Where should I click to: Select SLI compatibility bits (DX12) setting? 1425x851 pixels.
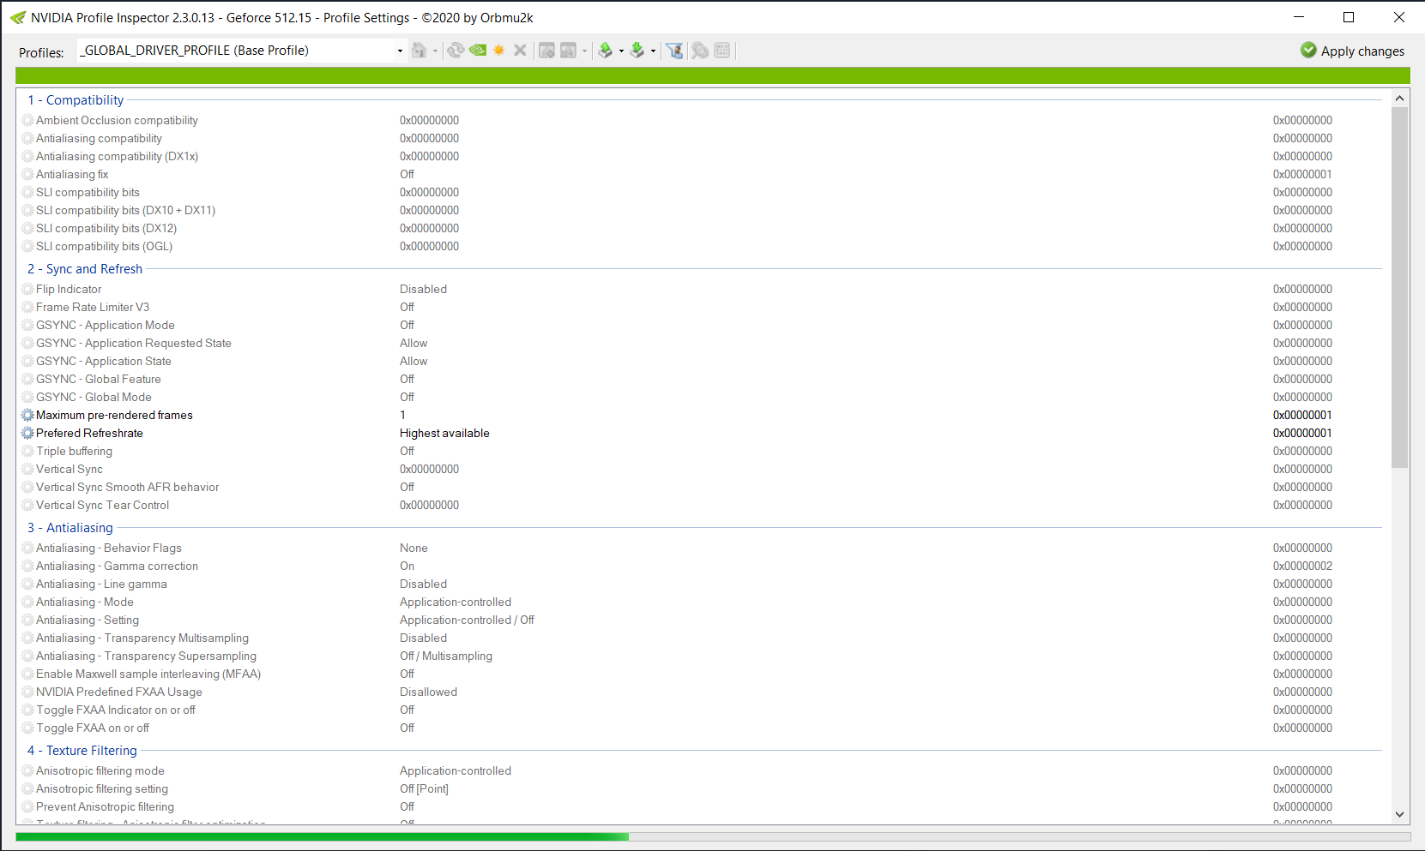(x=106, y=228)
